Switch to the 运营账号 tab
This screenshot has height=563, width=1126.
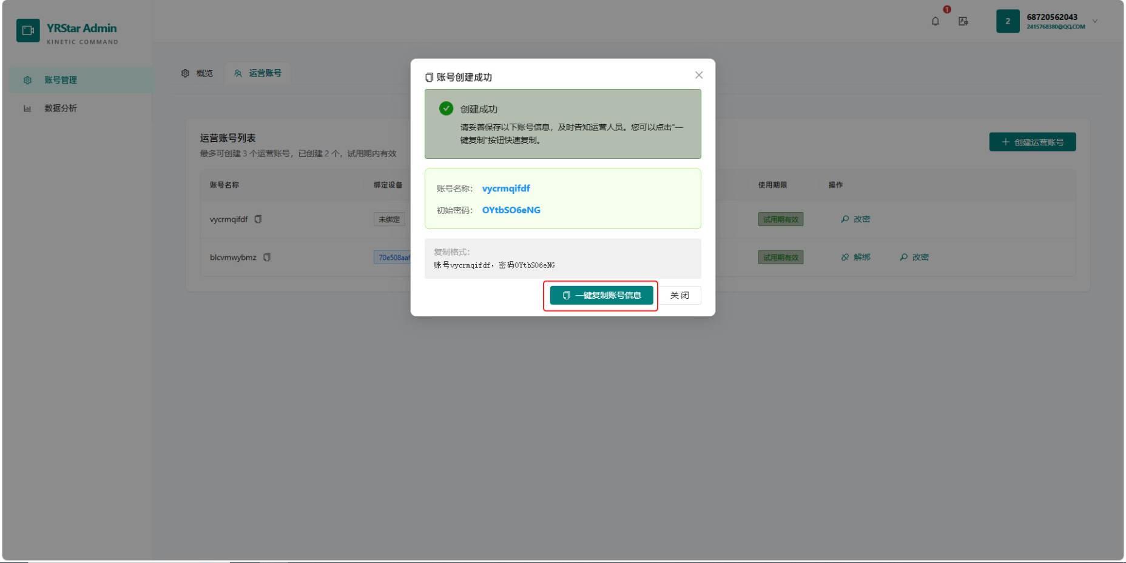pos(258,73)
